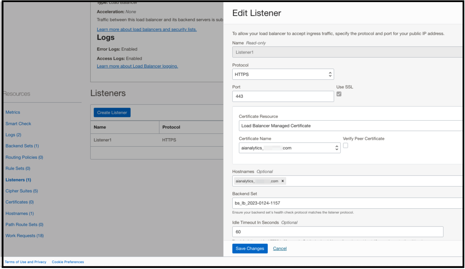Viewport: 465px width, 269px height.
Task: Click in the Port input field
Action: (x=283, y=96)
